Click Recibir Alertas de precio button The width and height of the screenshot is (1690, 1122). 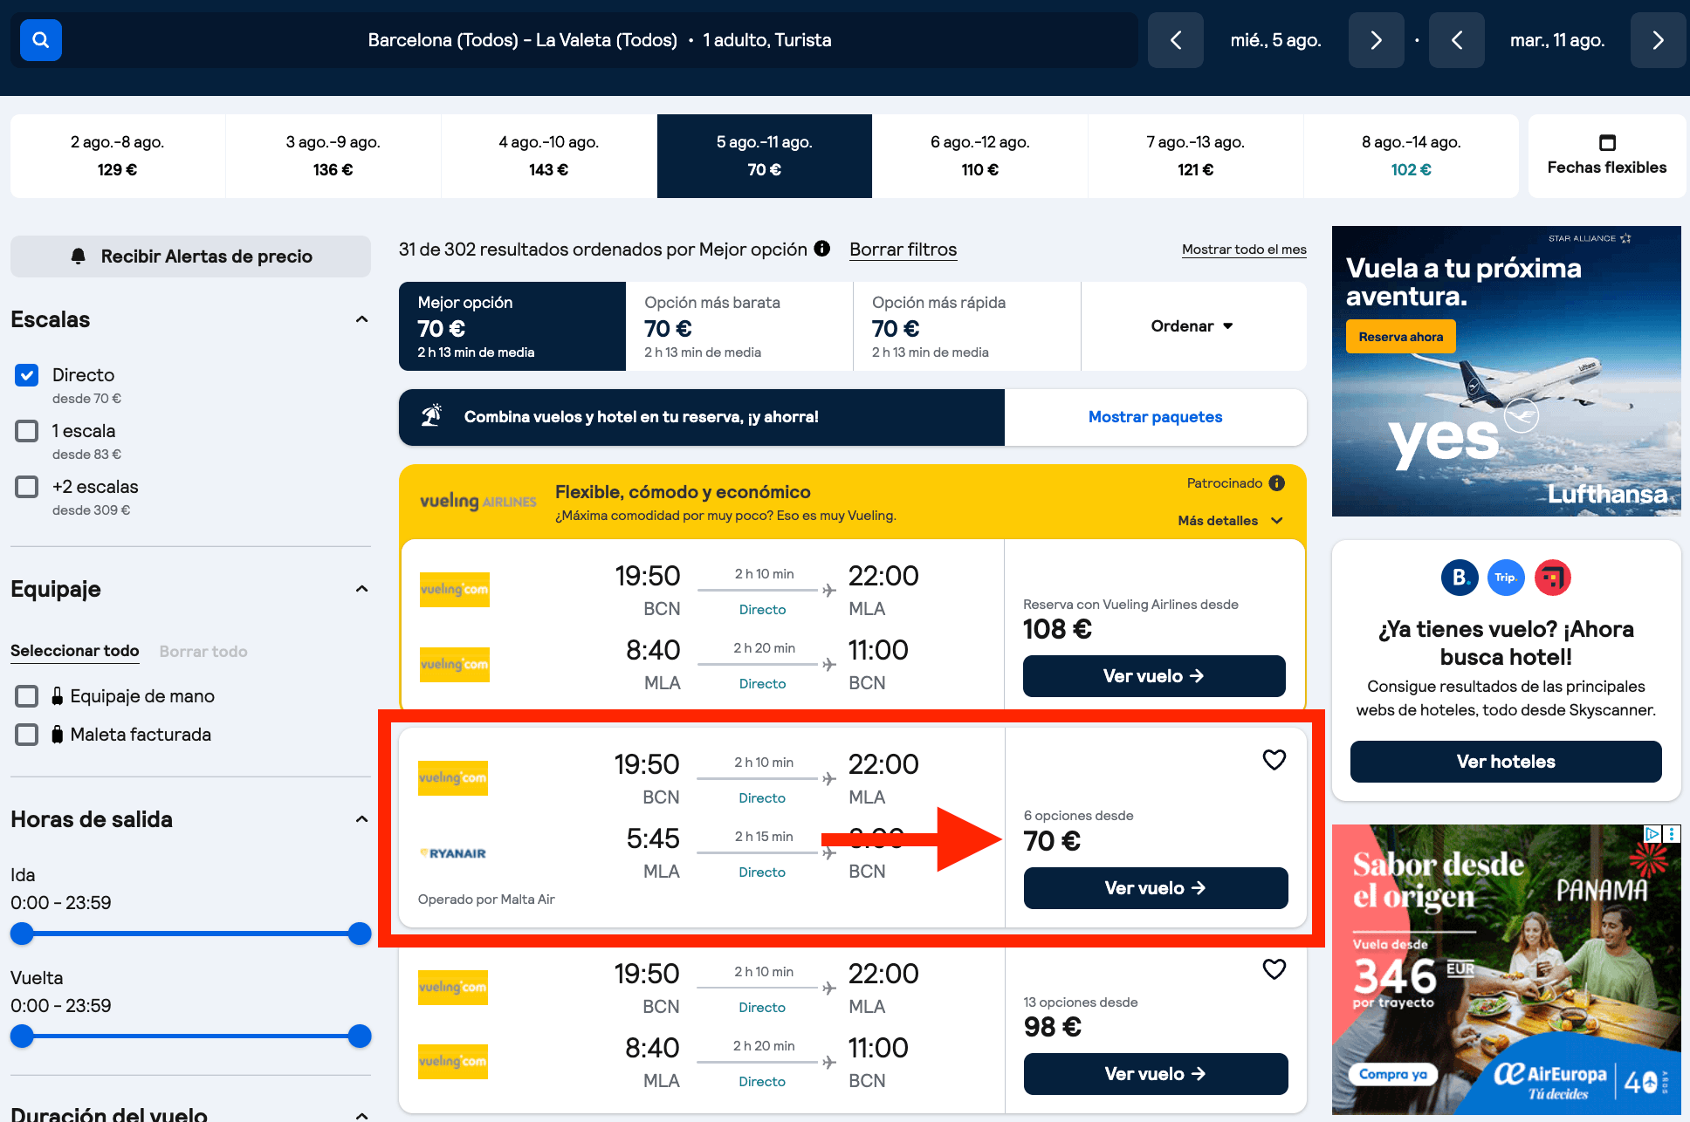click(190, 257)
